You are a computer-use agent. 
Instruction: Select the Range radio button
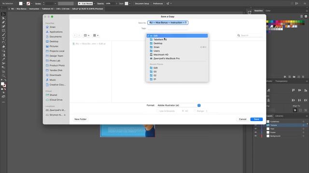point(195,111)
